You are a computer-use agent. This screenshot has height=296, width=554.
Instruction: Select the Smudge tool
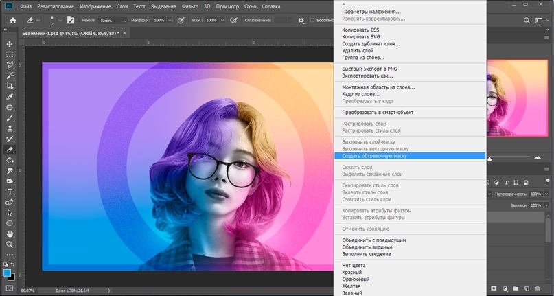pos(10,171)
